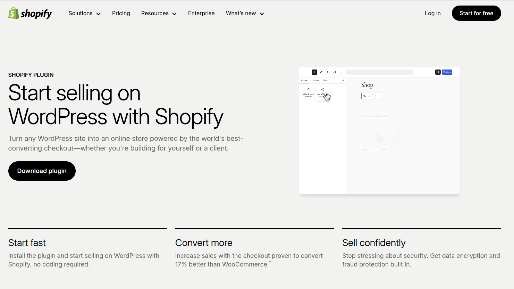Open the three-dot options beside Publish
Image resolution: width=514 pixels, height=289 pixels.
pyautogui.click(x=456, y=72)
